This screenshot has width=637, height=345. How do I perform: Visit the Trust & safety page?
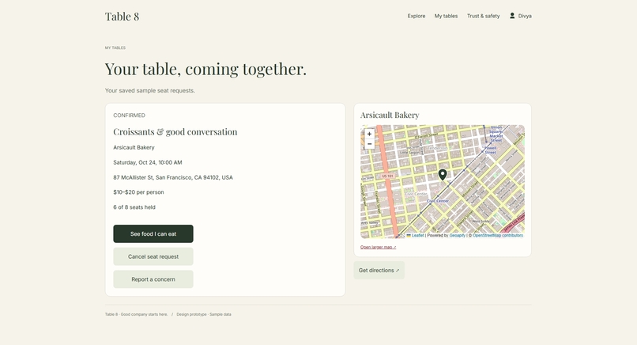point(483,16)
